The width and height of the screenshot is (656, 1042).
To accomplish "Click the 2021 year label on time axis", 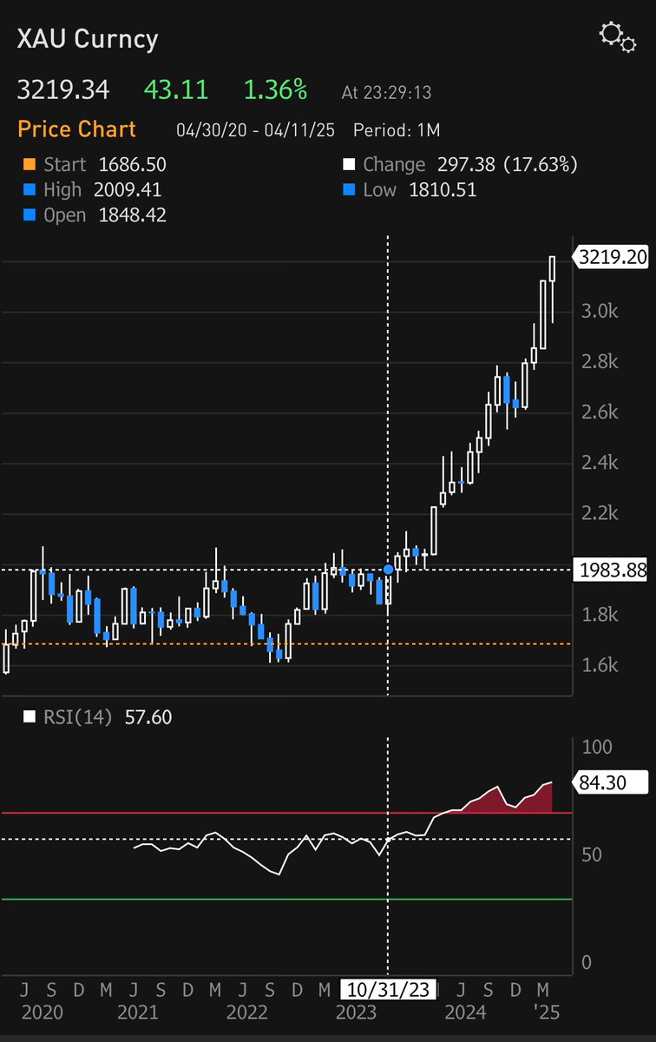I will (x=137, y=1012).
